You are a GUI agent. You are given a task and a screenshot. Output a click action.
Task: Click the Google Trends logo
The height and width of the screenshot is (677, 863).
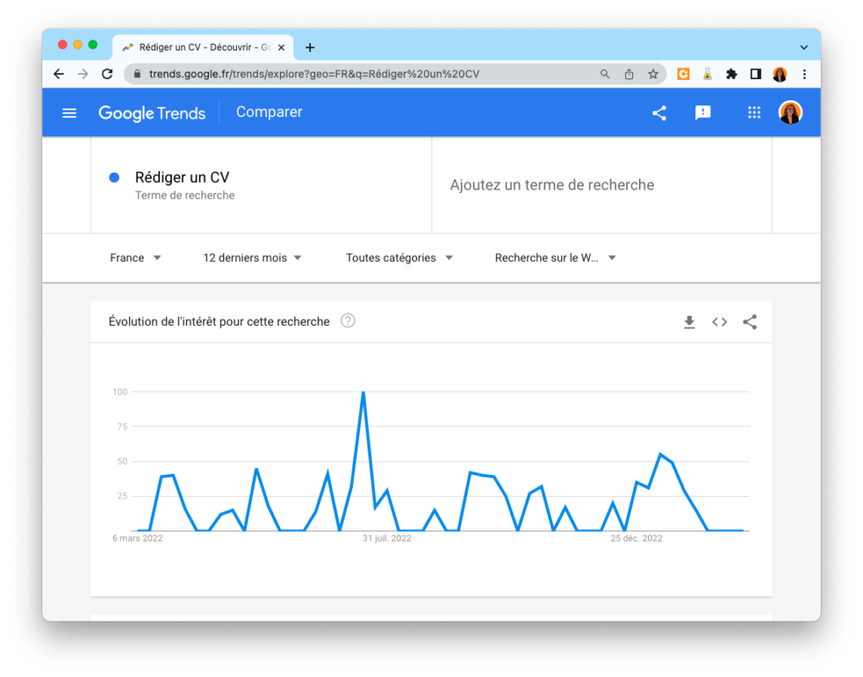click(152, 114)
